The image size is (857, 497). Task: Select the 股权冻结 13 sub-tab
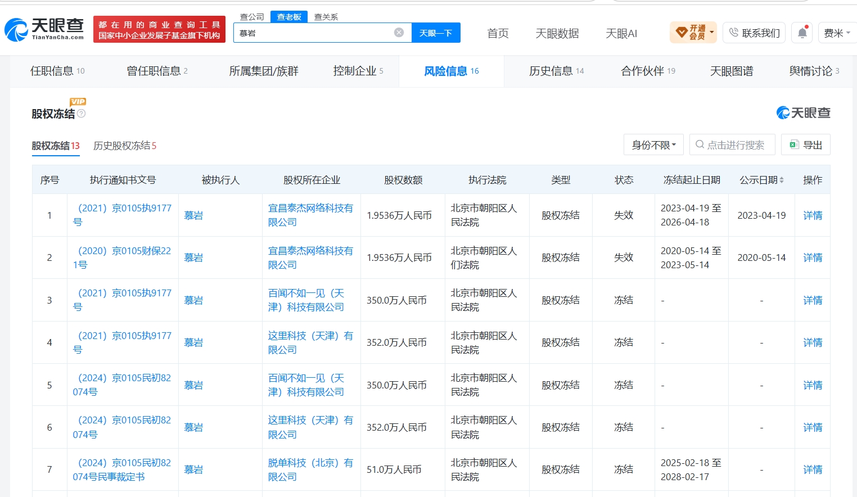pyautogui.click(x=56, y=146)
